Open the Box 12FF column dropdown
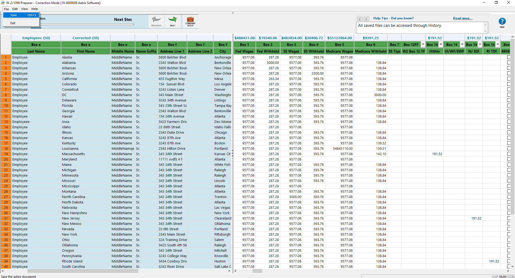Image resolution: width=515 pixels, height=278 pixels. (x=423, y=45)
